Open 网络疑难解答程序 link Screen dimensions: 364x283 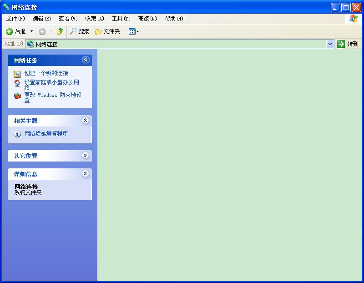[x=46, y=134]
